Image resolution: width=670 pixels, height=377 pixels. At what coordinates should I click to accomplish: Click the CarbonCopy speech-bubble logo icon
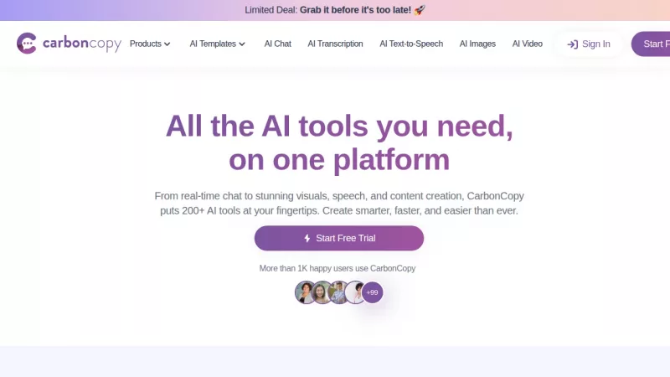point(27,44)
